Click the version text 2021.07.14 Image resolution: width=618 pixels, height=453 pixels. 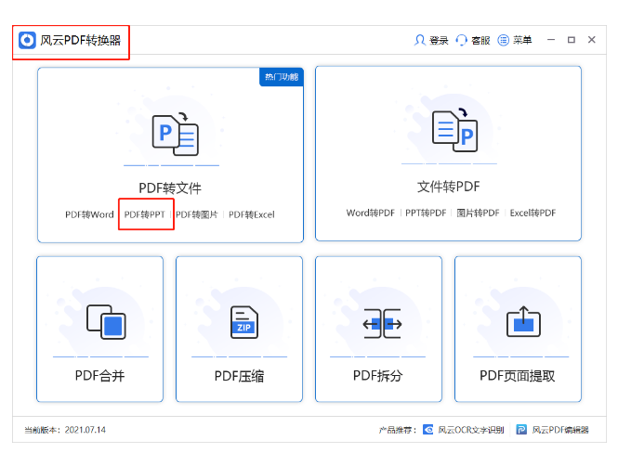(x=85, y=430)
